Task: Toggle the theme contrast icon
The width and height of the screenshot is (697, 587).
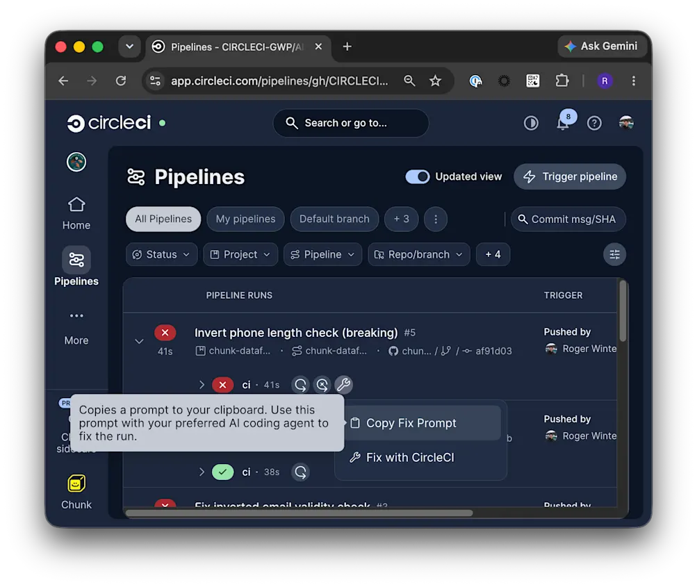Action: click(x=531, y=123)
